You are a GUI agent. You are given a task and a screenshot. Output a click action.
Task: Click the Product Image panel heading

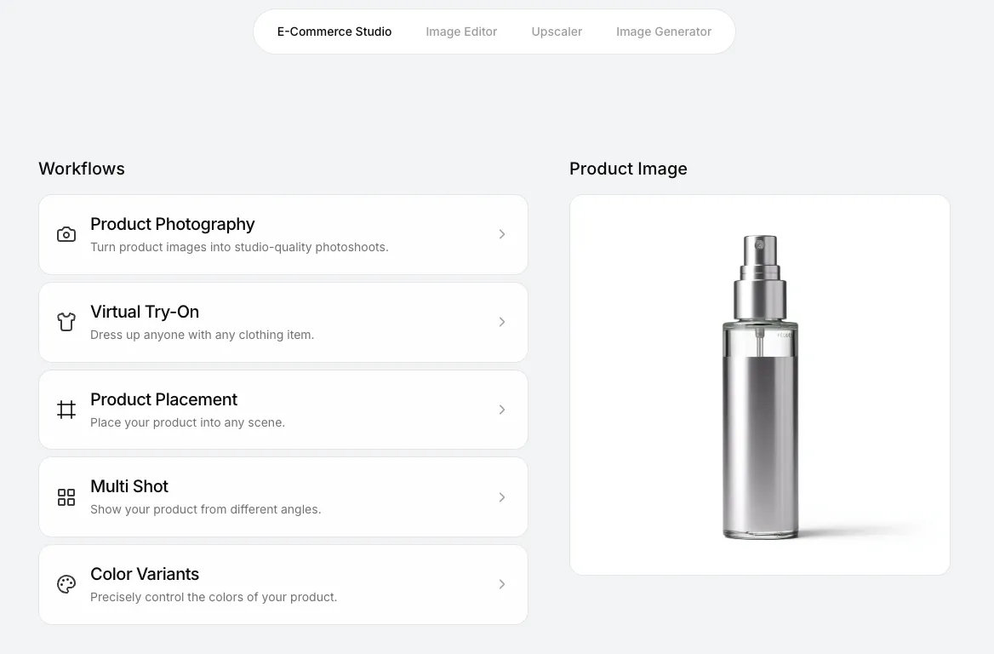pos(628,169)
